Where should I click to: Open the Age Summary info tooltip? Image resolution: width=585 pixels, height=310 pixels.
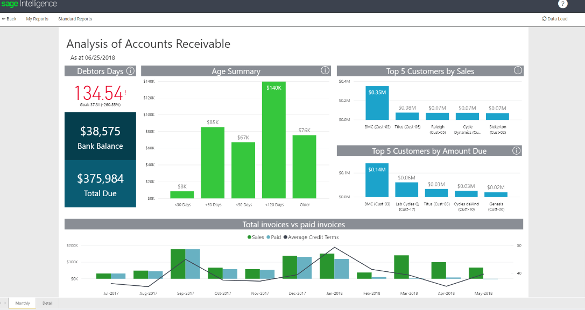(325, 70)
